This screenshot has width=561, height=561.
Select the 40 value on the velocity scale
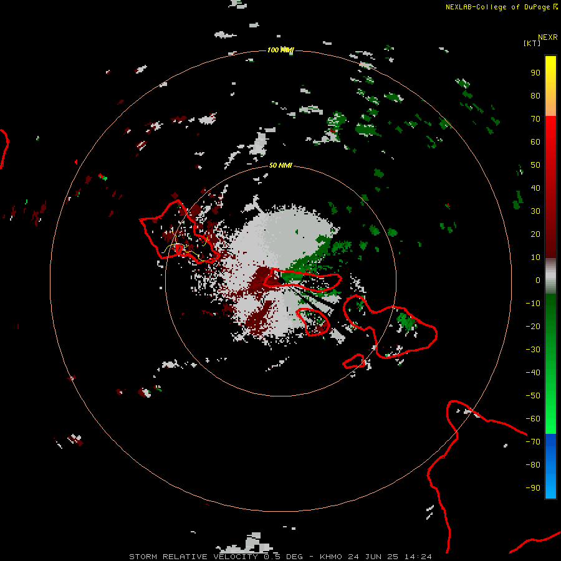[535, 188]
